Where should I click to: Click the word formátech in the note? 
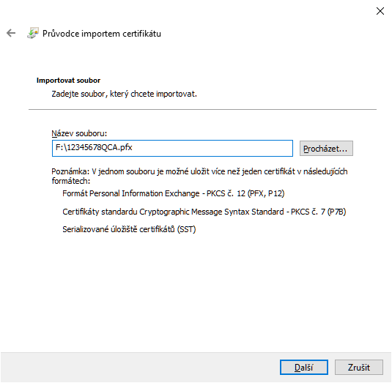coord(71,181)
